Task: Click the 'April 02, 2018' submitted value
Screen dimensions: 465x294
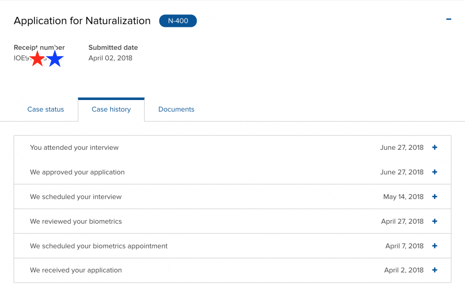Action: (110, 58)
